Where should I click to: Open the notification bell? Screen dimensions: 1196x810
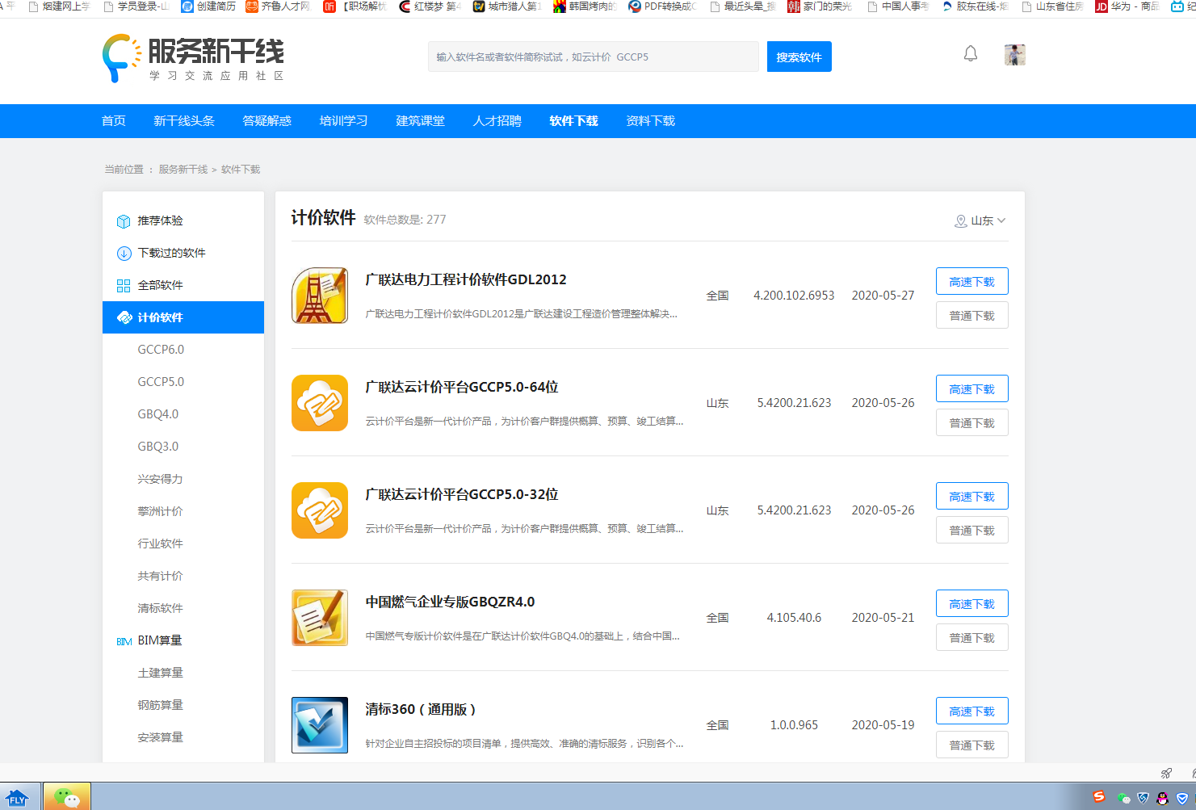click(971, 54)
